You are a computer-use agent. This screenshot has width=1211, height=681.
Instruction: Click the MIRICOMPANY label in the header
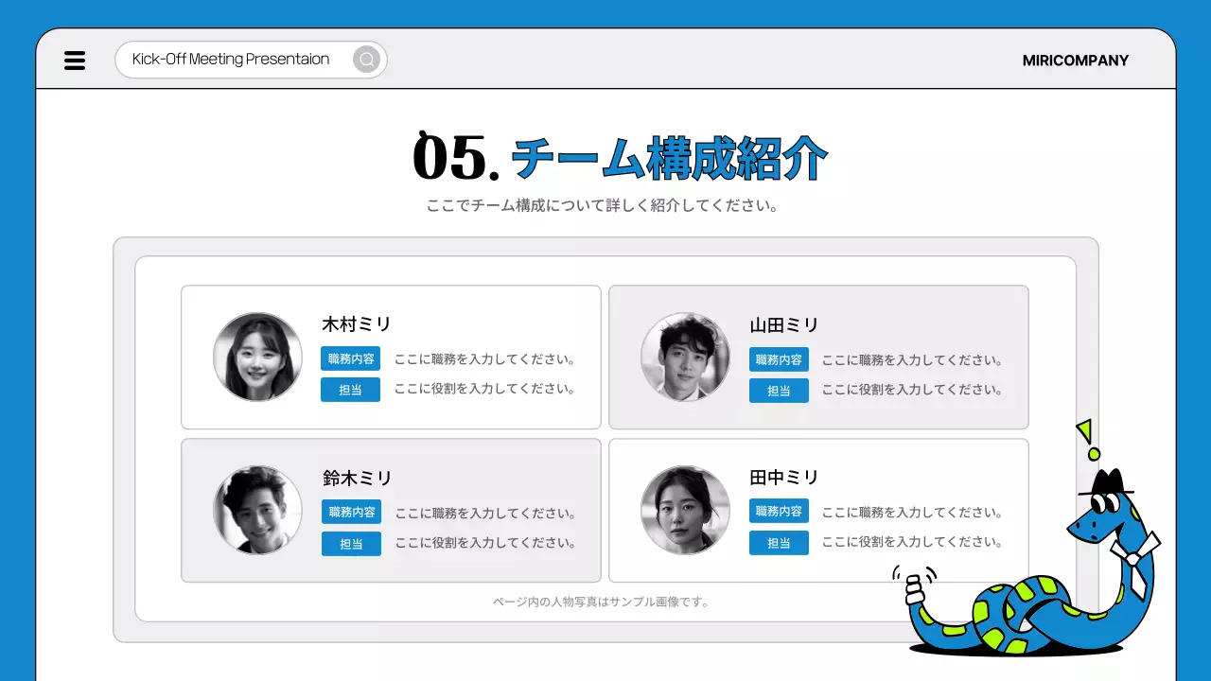click(1075, 61)
